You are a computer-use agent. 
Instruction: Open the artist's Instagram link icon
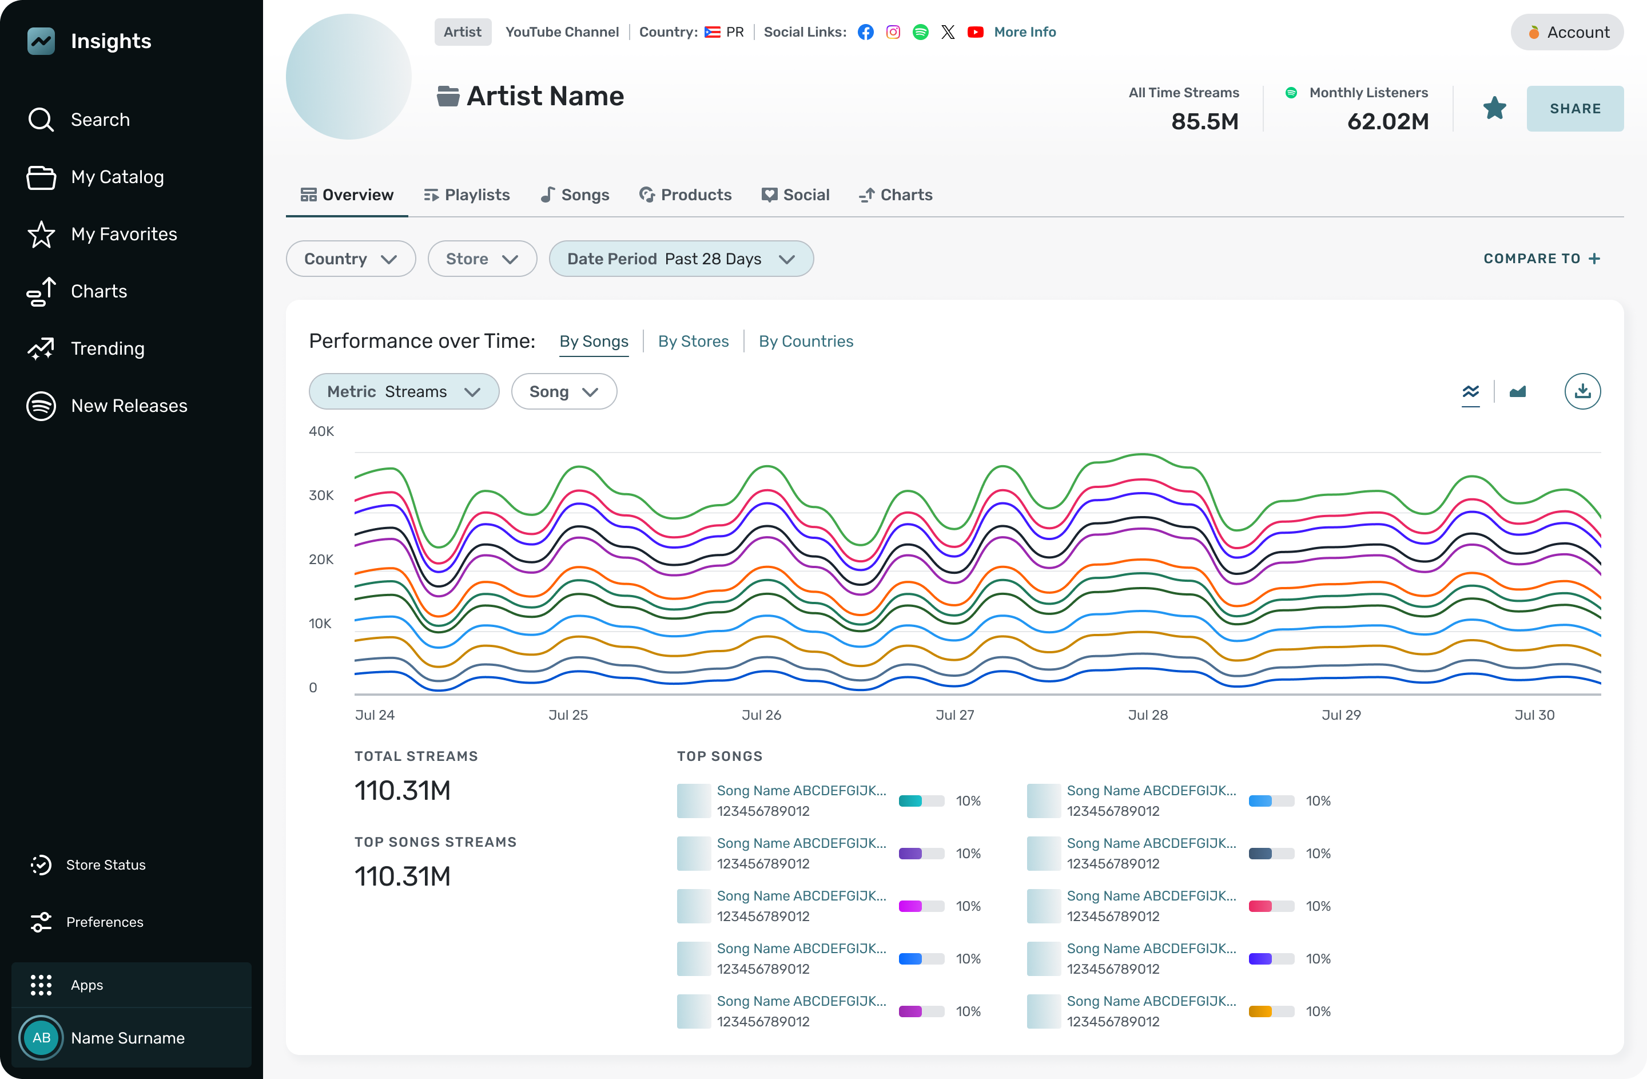coord(893,32)
